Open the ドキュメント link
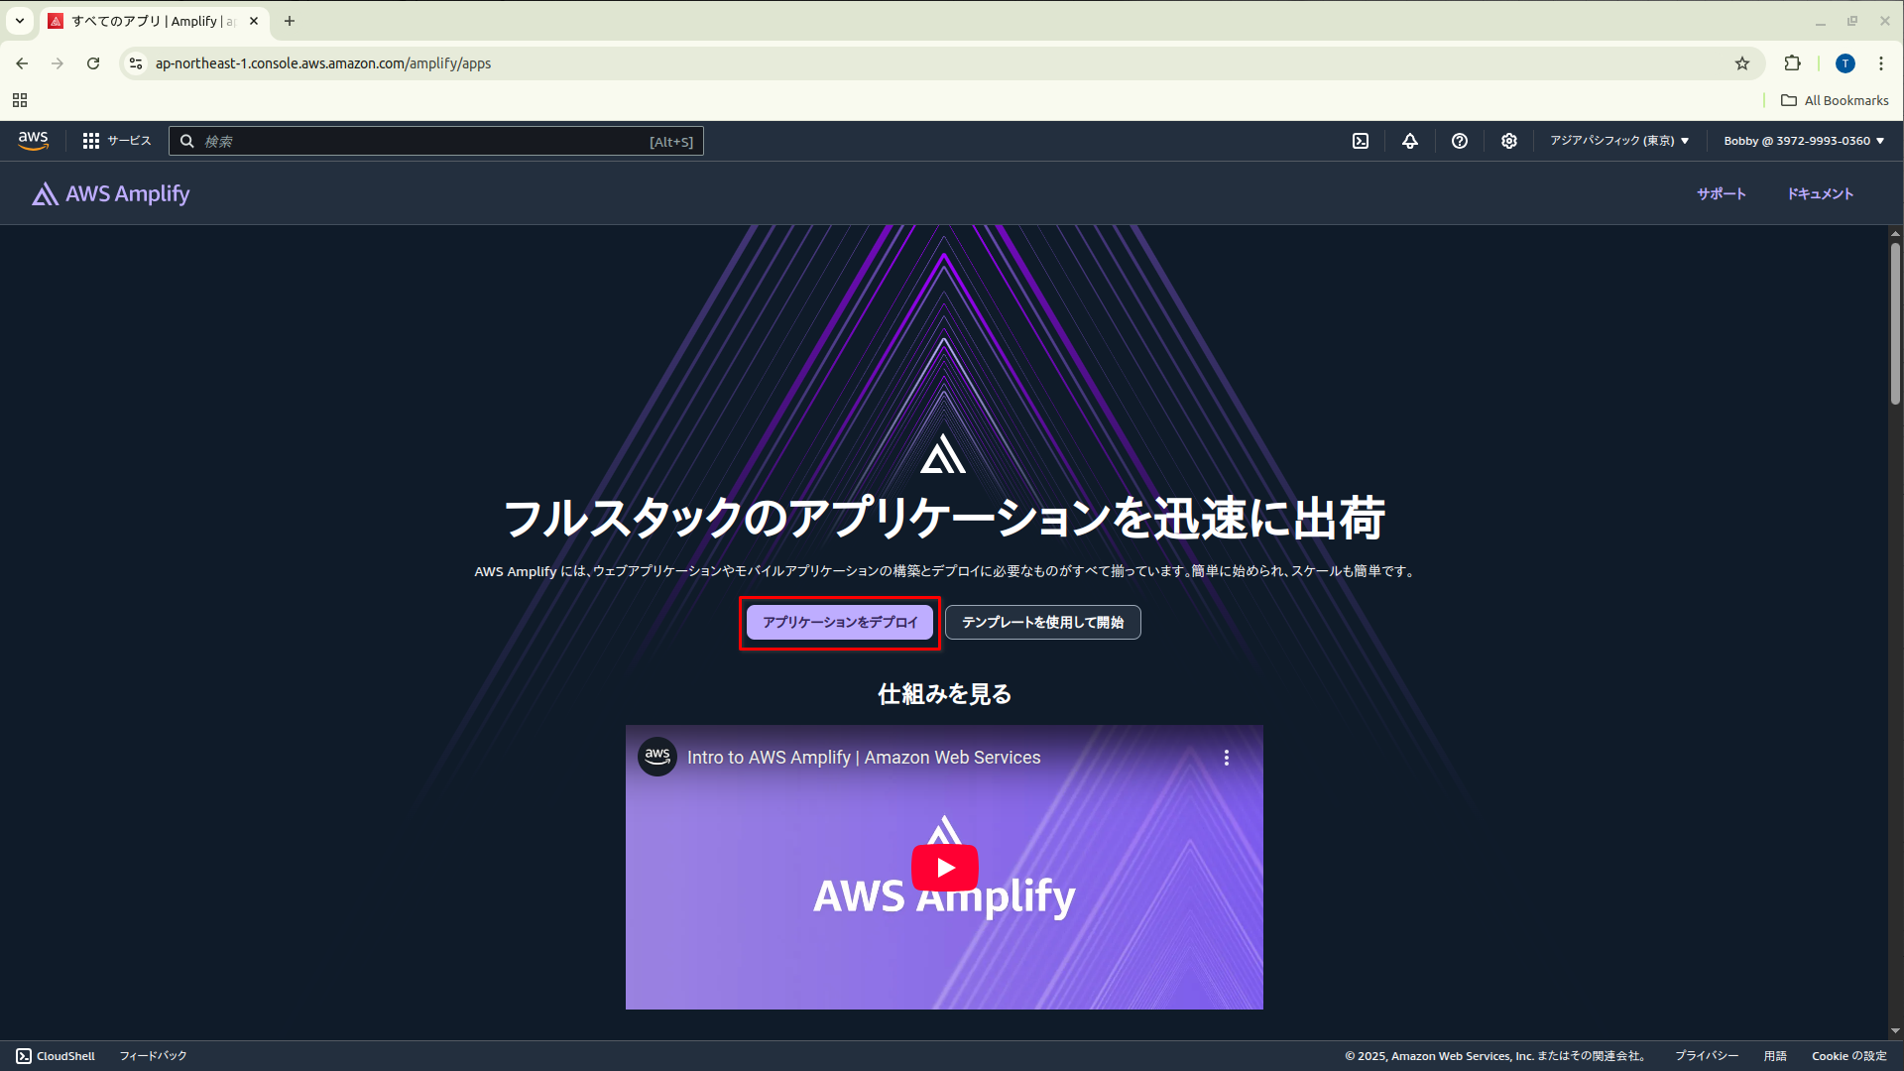 [x=1820, y=194]
